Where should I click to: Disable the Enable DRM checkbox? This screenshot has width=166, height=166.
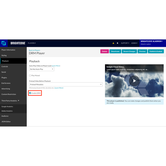click(x=30, y=93)
